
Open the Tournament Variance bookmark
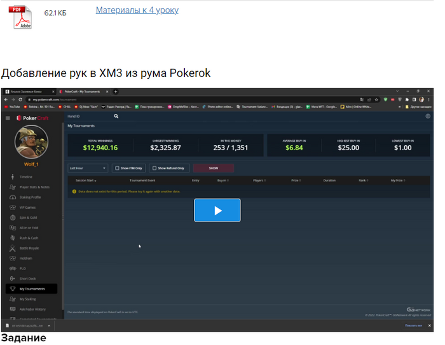pos(252,107)
